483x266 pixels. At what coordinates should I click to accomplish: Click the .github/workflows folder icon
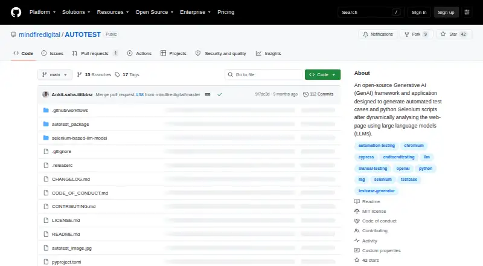pyautogui.click(x=46, y=110)
